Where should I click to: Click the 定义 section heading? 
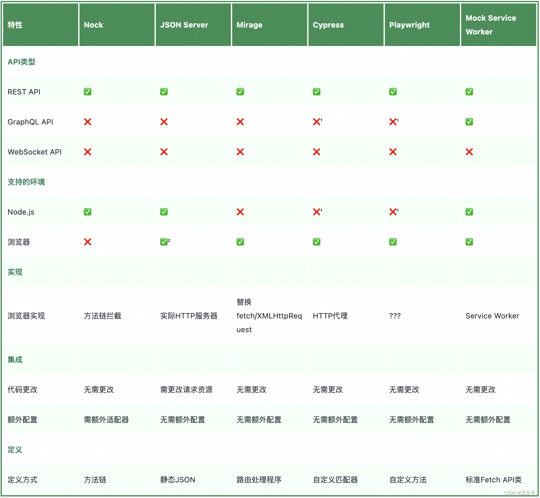[15, 450]
